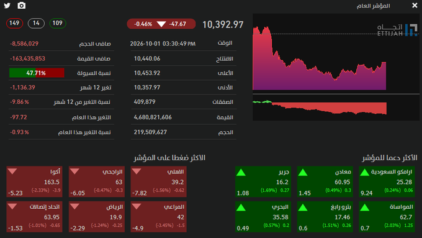This screenshot has width=422, height=238.
Task: Click the red down arrow on المراعي card
Action: tap(137, 207)
